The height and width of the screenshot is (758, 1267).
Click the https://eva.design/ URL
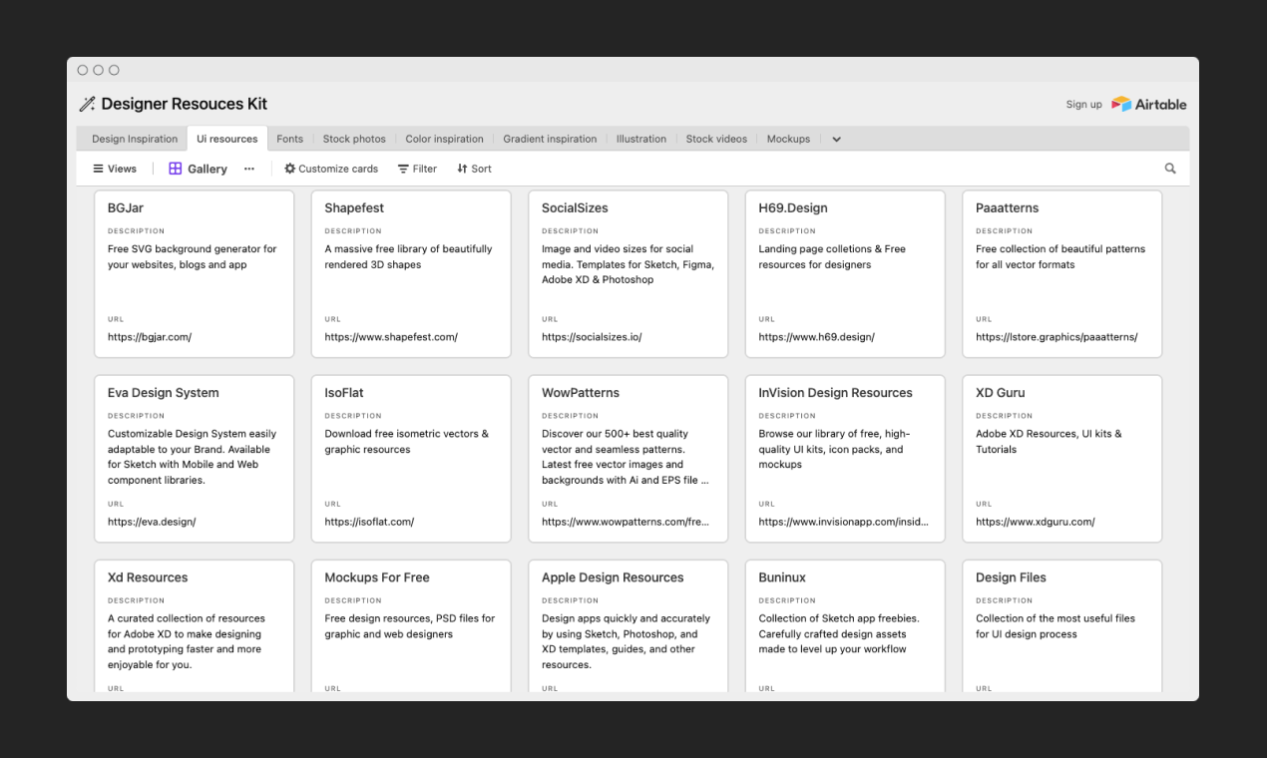click(152, 522)
